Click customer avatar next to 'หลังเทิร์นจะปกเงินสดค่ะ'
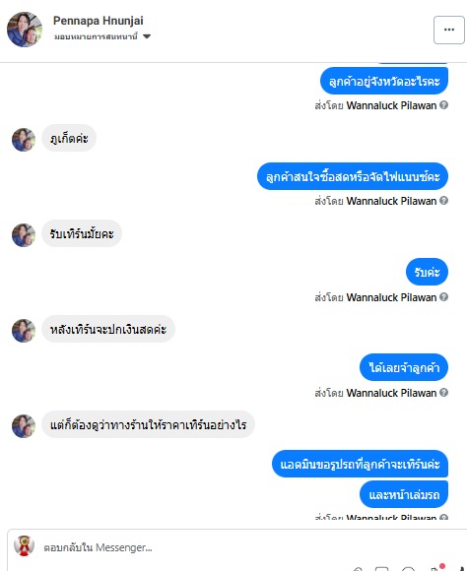This screenshot has width=467, height=571. tap(24, 331)
